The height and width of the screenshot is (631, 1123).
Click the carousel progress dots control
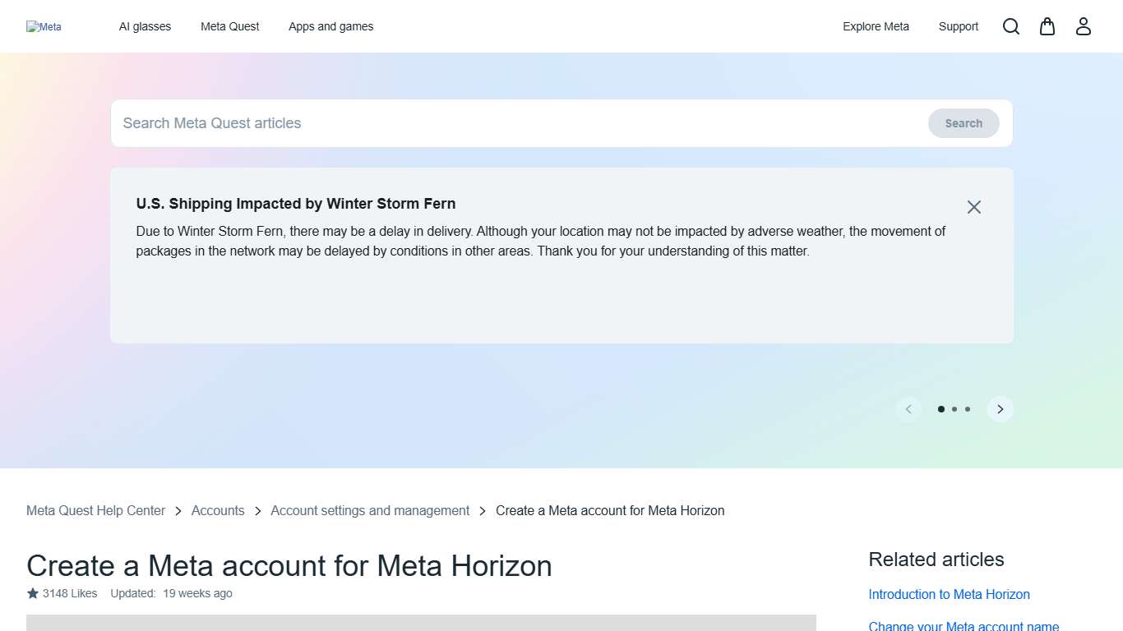pos(954,408)
